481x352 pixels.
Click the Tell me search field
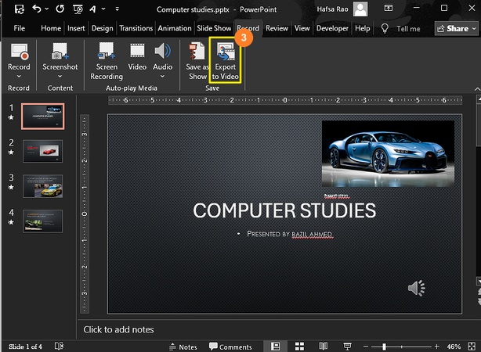pos(408,29)
